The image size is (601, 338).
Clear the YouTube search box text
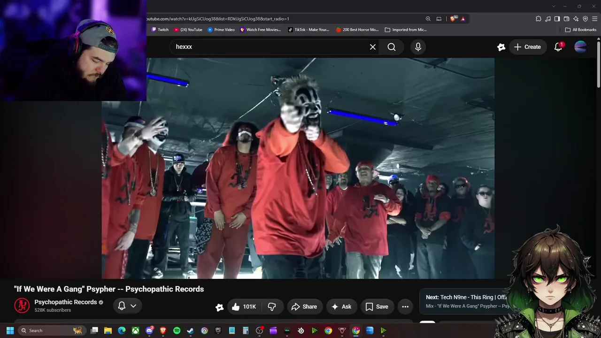click(373, 47)
